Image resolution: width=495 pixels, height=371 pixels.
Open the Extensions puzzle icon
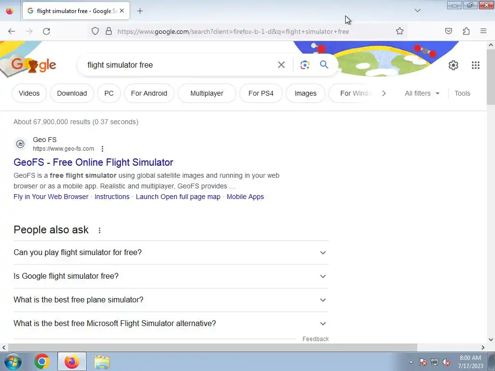click(x=466, y=31)
